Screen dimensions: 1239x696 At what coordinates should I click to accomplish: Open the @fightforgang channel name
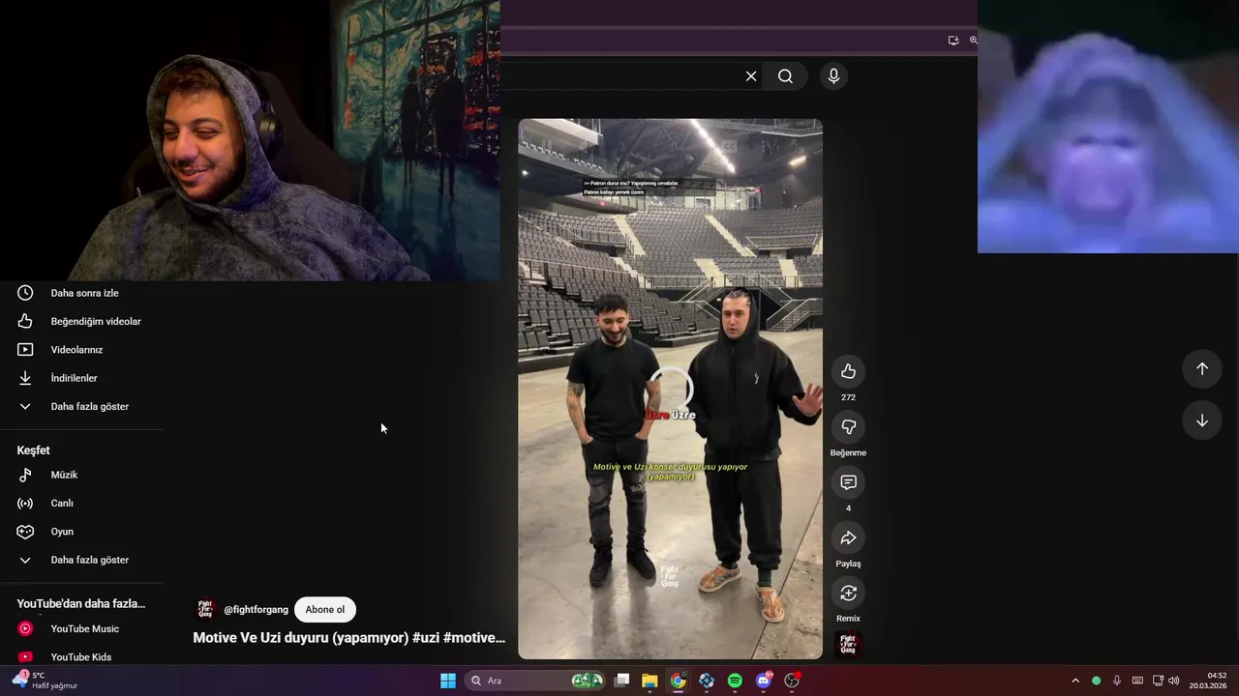[256, 610]
